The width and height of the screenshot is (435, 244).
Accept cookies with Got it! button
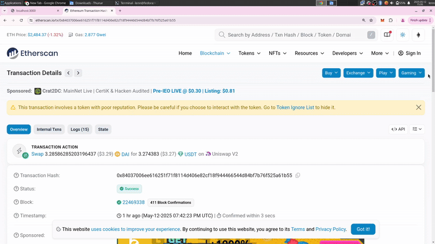click(363, 229)
